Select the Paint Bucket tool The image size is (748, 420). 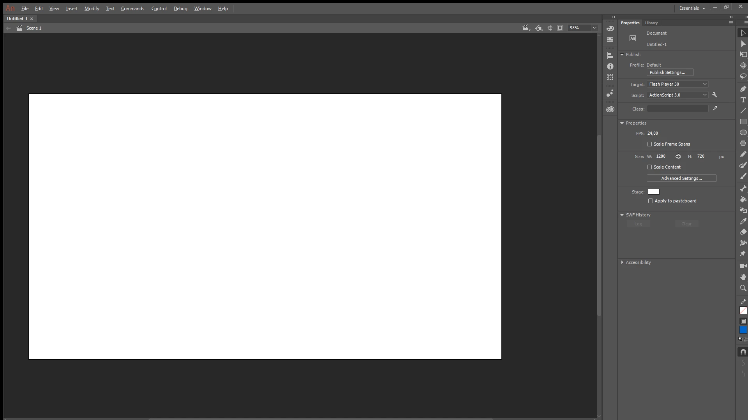coord(743,199)
